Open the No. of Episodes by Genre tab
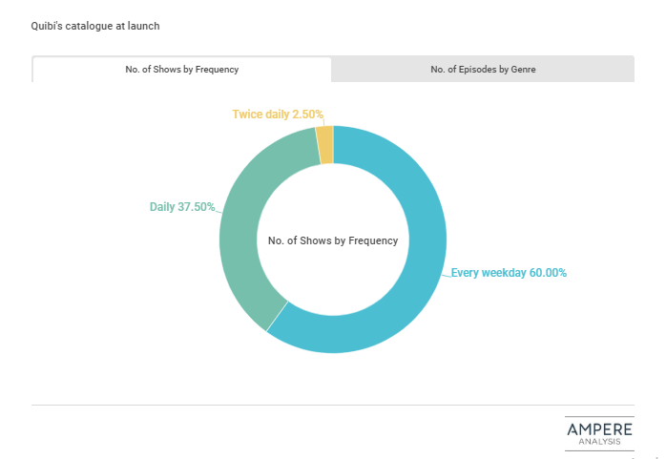 click(x=483, y=69)
